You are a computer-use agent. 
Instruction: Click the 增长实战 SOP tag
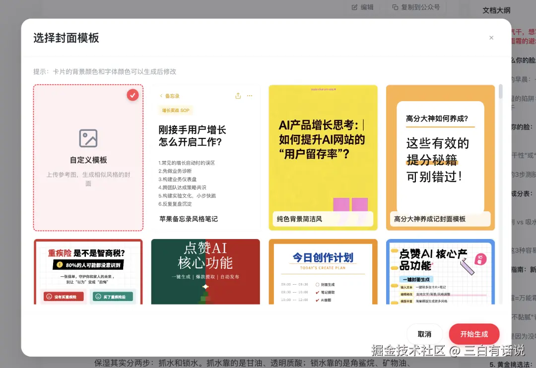point(175,110)
